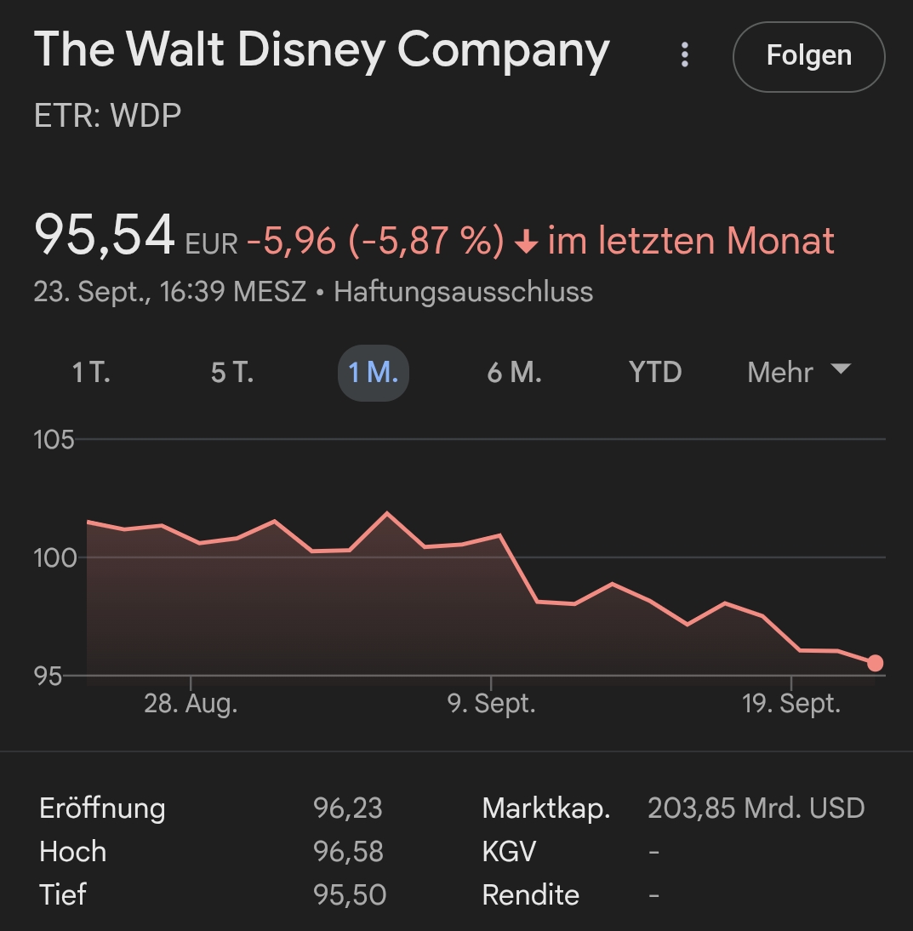Image resolution: width=913 pixels, height=931 pixels.
Task: Expand the Mehr ranges dropdown
Action: pyautogui.click(x=780, y=373)
